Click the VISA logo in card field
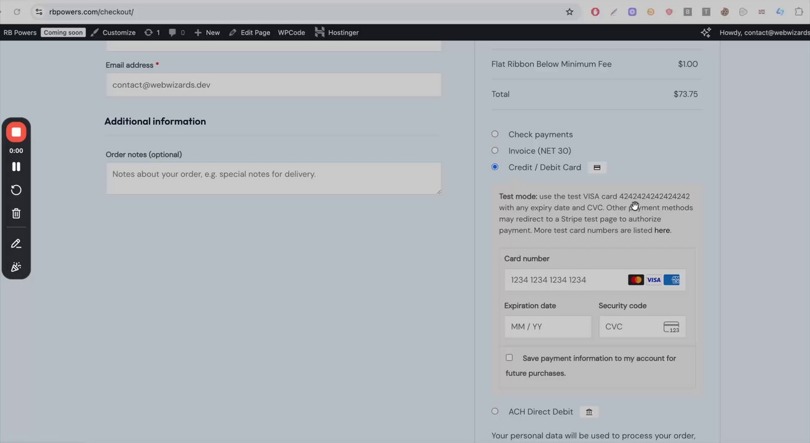 click(654, 280)
